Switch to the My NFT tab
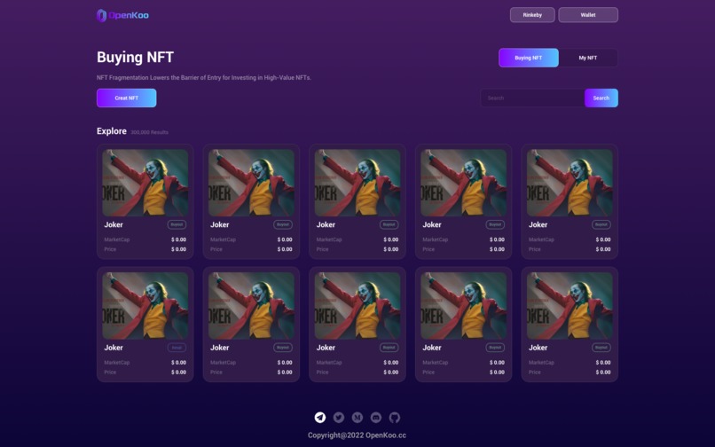Image resolution: width=715 pixels, height=447 pixels. [588, 58]
